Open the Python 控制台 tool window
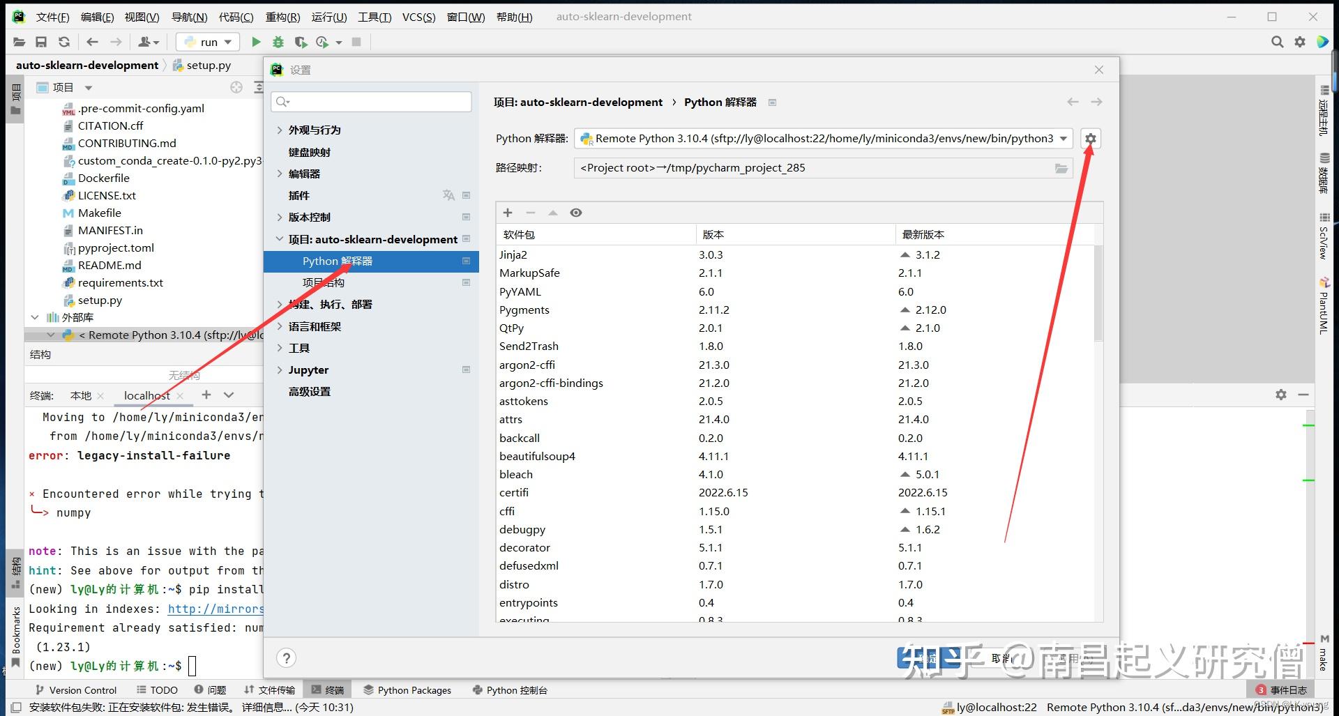1339x716 pixels. [x=510, y=690]
